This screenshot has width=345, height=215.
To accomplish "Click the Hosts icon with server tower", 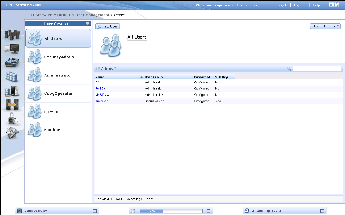I will [12, 91].
